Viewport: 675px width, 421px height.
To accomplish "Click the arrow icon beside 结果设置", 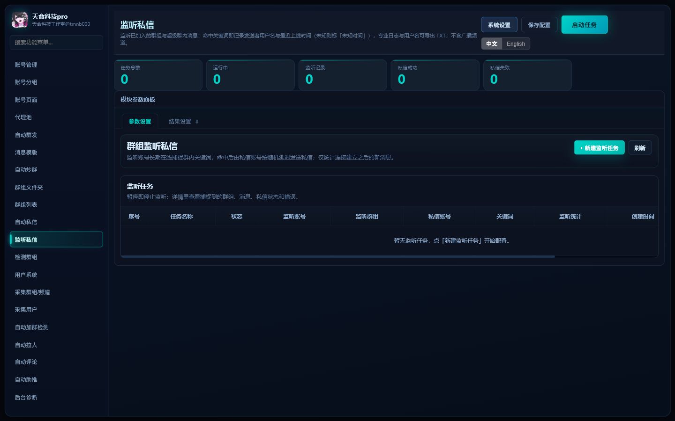I will click(x=197, y=122).
